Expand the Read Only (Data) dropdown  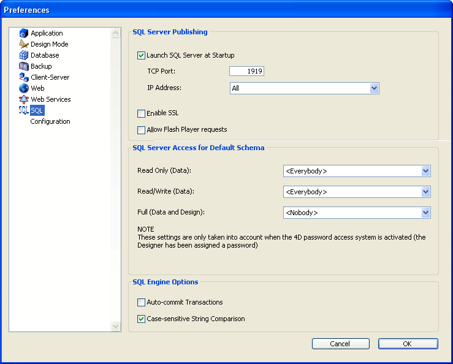click(x=425, y=172)
